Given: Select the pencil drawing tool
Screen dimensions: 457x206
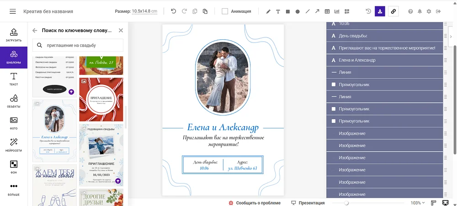Looking at the screenshot, I should click(268, 11).
